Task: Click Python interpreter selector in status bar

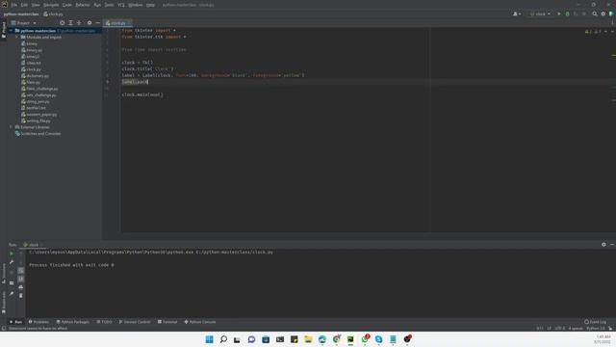Action: tap(596, 328)
